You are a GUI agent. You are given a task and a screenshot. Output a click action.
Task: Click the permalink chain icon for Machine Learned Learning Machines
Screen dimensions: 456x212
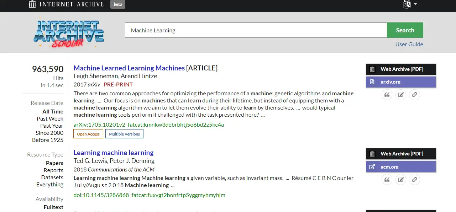pyautogui.click(x=414, y=95)
